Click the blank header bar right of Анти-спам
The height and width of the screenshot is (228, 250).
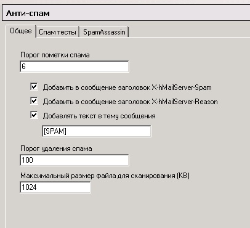(x=150, y=14)
